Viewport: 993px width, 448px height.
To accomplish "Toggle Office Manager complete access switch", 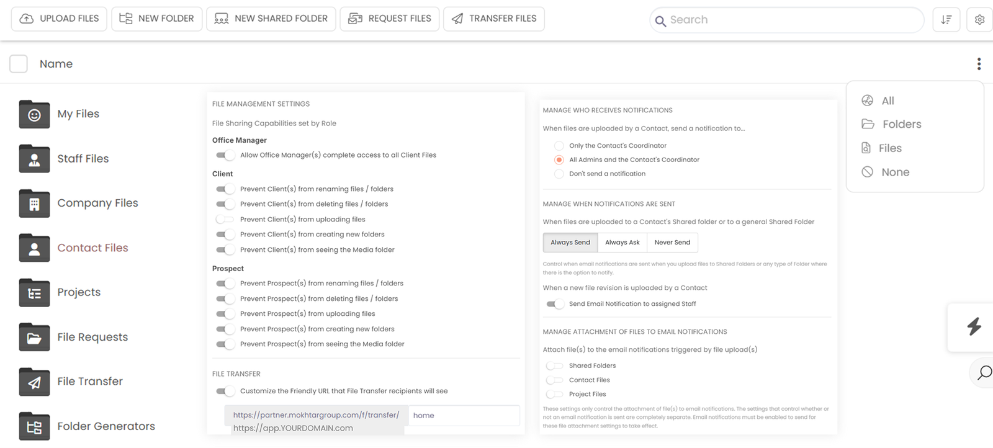I will pos(225,155).
